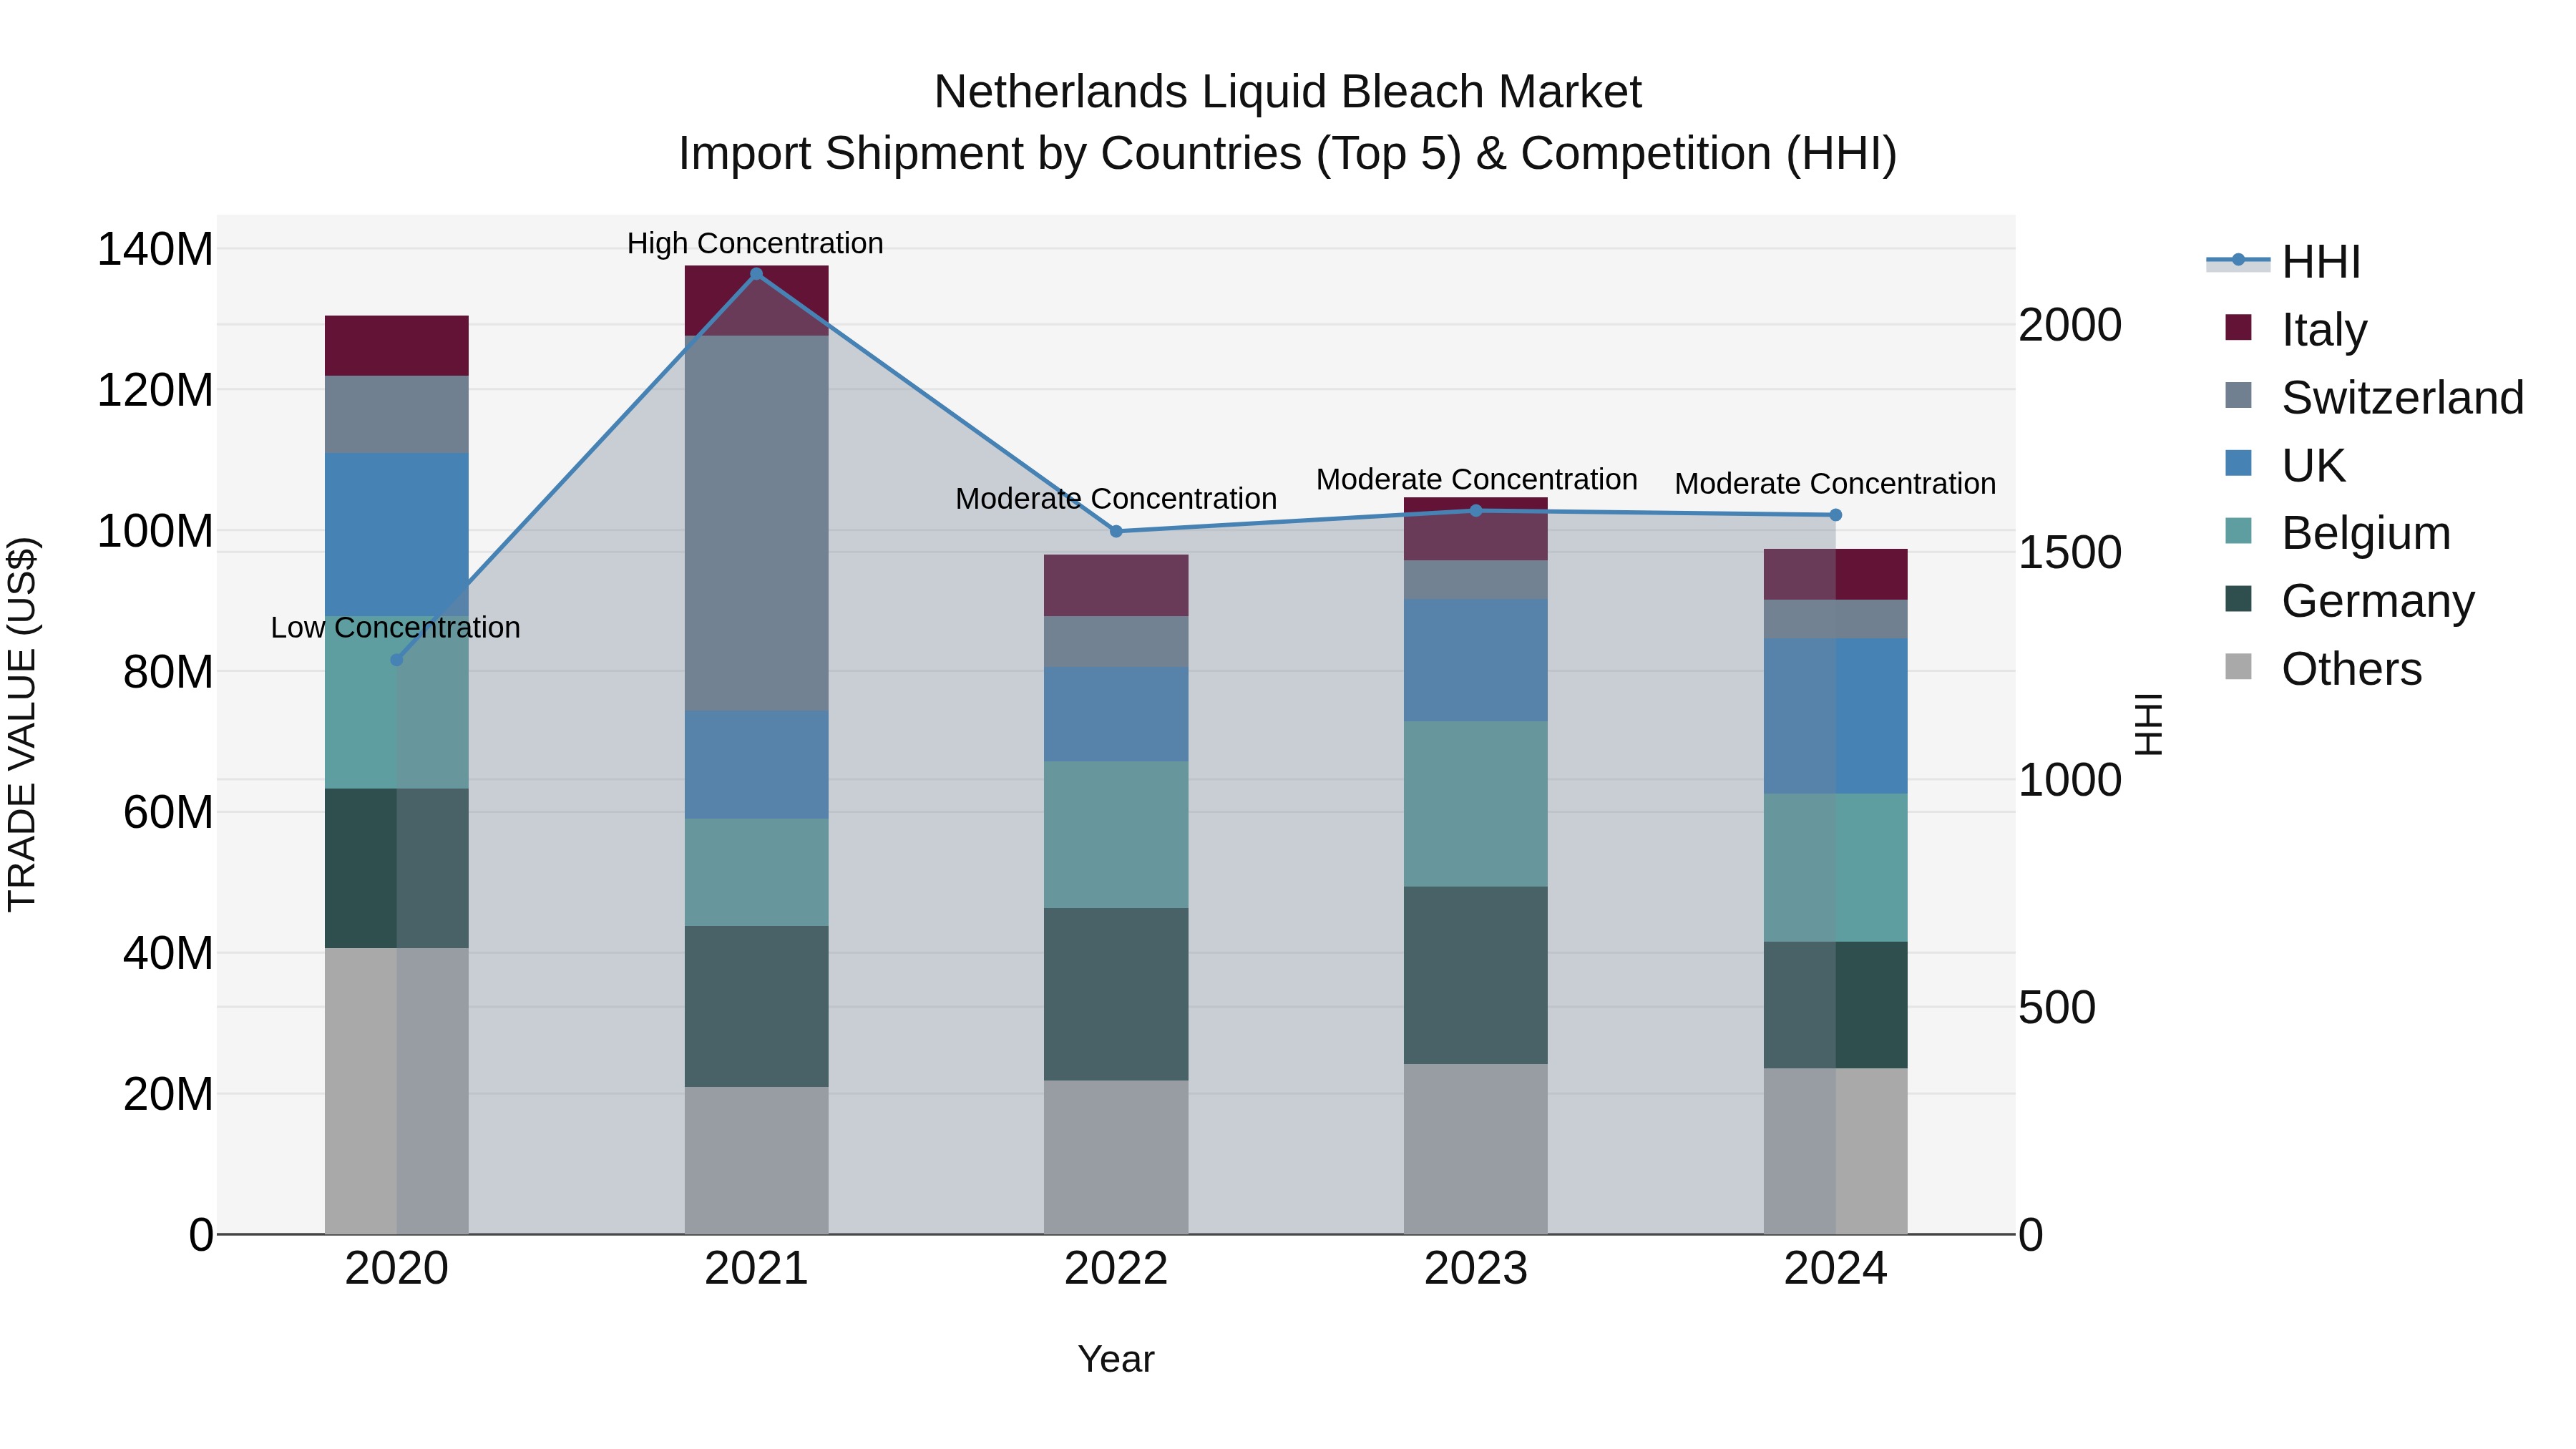This screenshot has height=1449, width=2576.
Task: Click the HHI line marker icon in legend
Action: point(2238,261)
